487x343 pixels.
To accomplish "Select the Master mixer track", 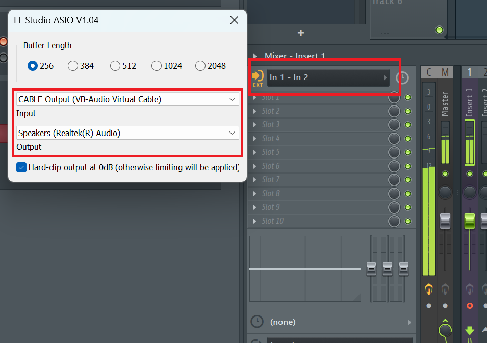I will [x=445, y=104].
